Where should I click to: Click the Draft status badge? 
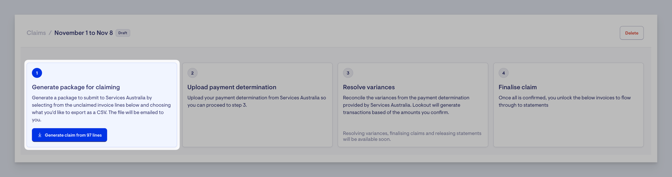pos(123,33)
